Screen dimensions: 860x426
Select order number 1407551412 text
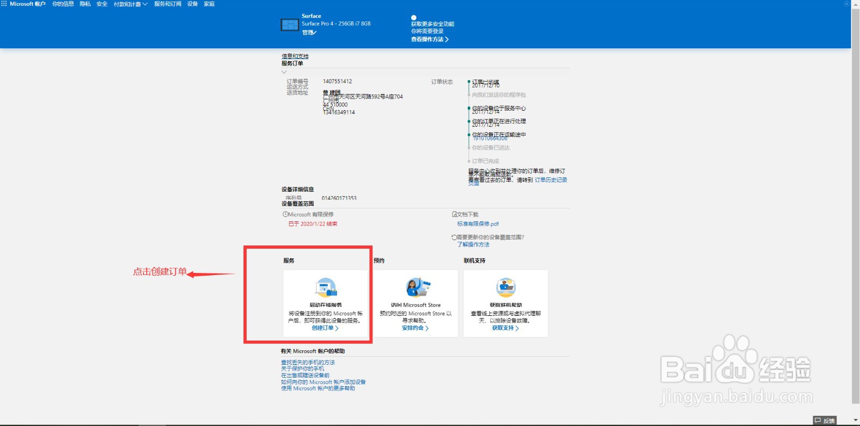[x=338, y=82]
